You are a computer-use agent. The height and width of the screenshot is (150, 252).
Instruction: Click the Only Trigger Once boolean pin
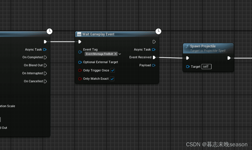pos(80,70)
